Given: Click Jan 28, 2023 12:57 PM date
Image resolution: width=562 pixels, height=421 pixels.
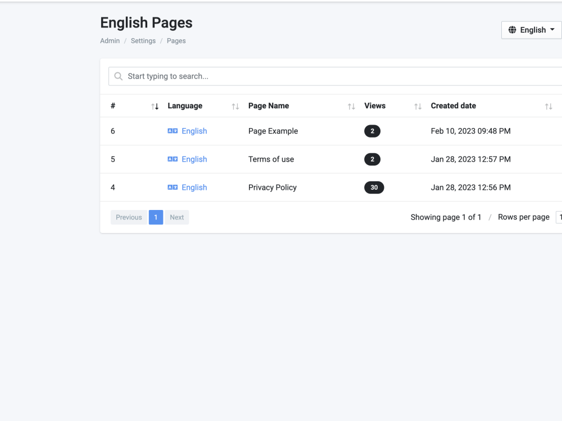Looking at the screenshot, I should pos(470,159).
